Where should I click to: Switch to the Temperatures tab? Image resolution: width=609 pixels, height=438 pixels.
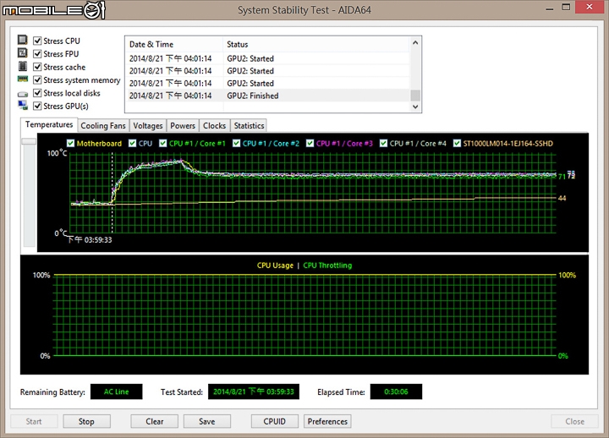(x=48, y=124)
